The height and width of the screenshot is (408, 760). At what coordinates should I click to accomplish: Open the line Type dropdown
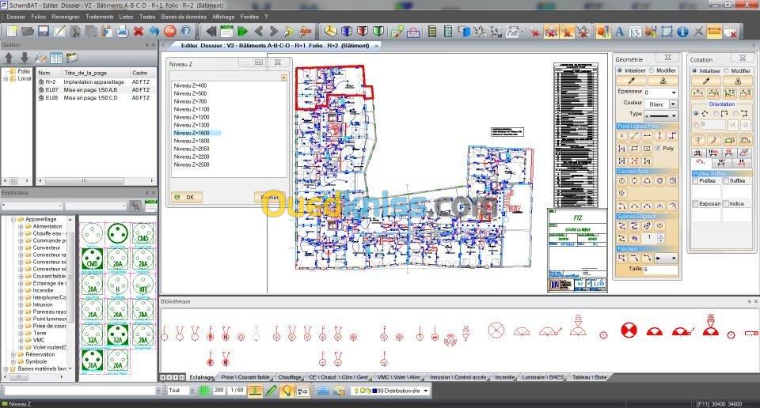(x=673, y=115)
